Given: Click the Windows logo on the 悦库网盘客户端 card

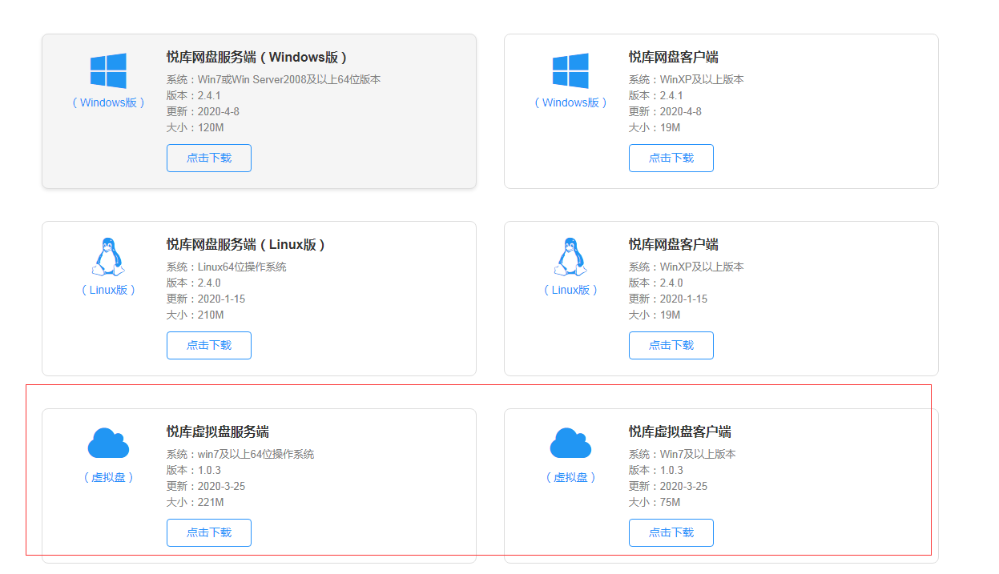Looking at the screenshot, I should pos(570,70).
